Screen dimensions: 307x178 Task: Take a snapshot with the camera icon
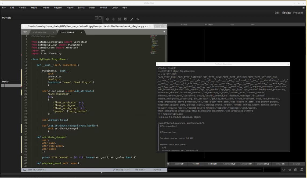pos(296,170)
